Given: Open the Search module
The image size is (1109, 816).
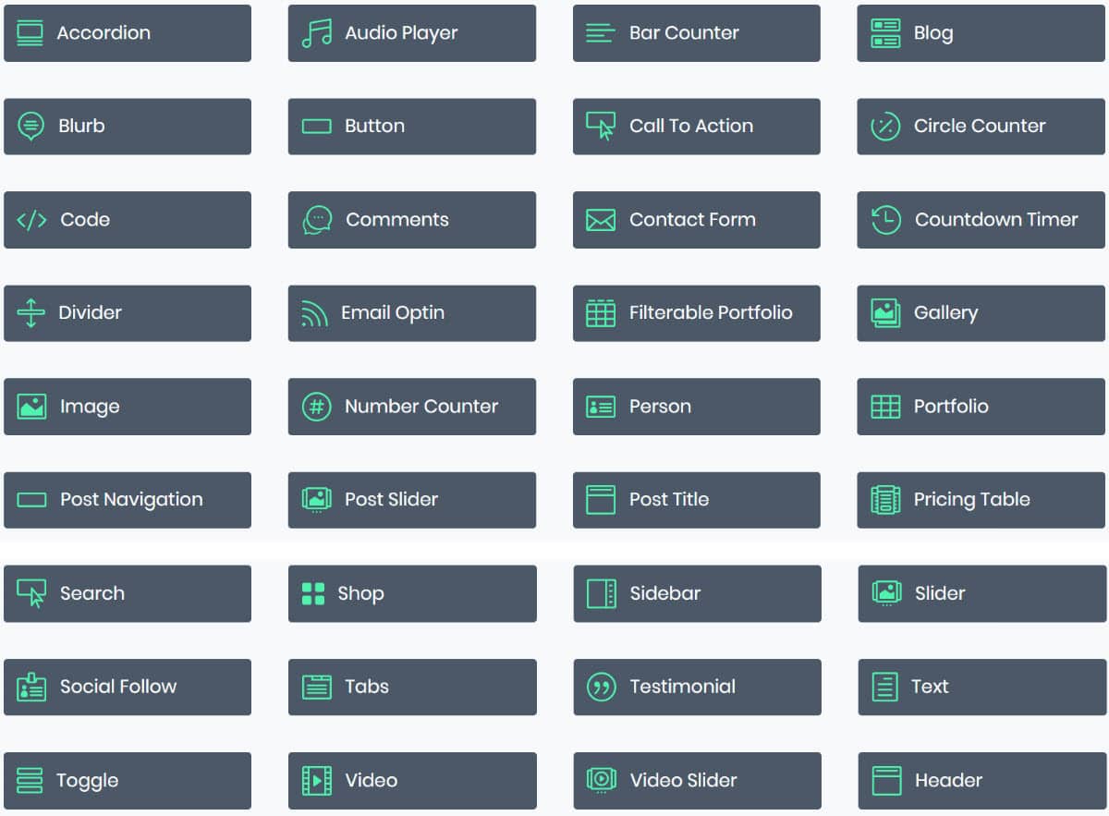Looking at the screenshot, I should tap(128, 594).
